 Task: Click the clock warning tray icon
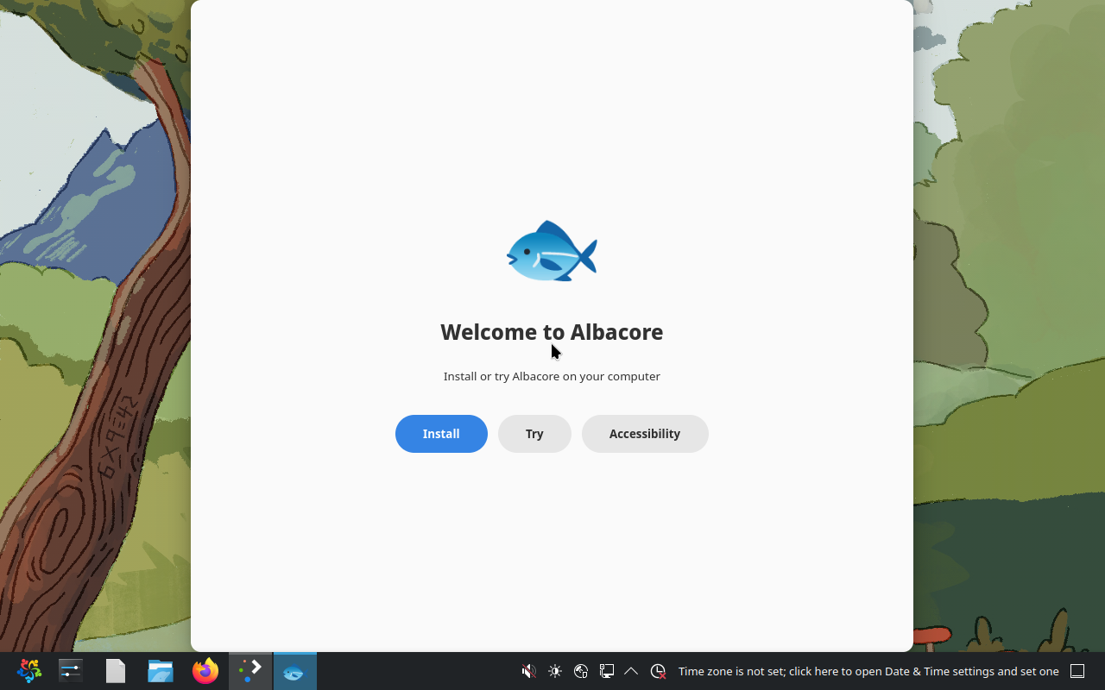(658, 671)
